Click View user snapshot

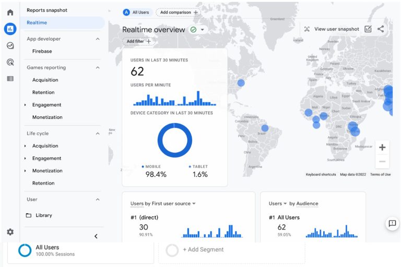point(332,29)
